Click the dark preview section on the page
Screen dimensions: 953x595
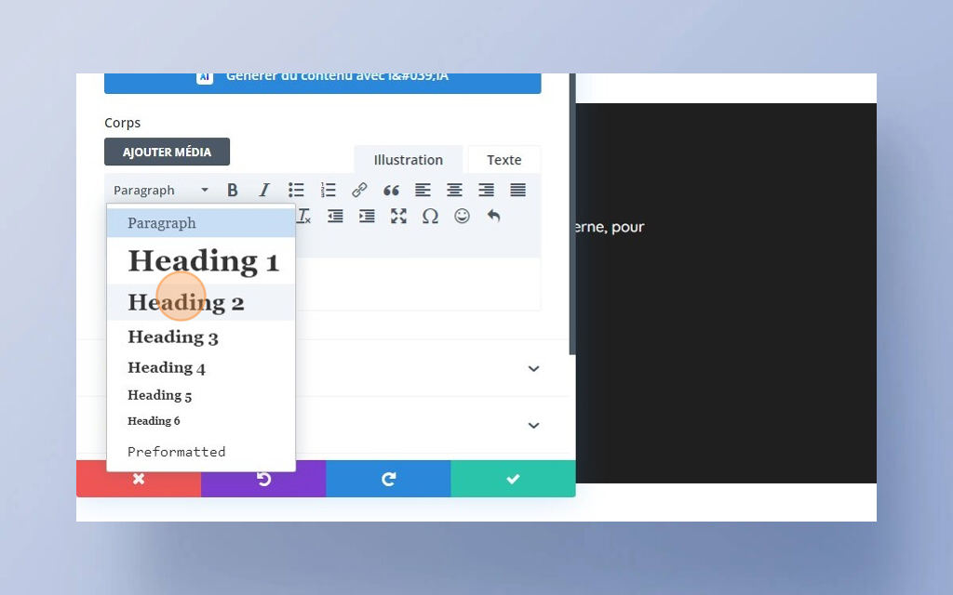click(x=726, y=293)
